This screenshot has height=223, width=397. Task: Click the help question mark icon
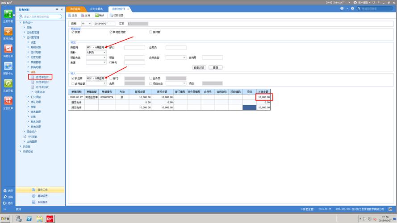352,8
